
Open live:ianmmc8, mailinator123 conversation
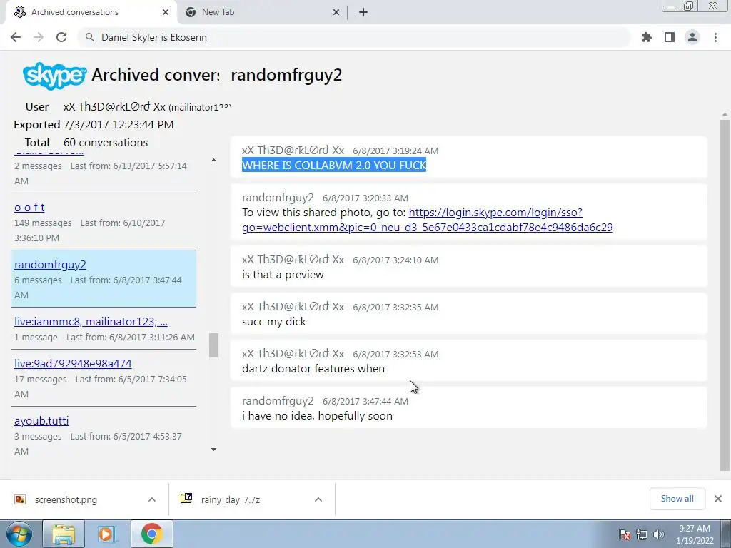click(x=91, y=322)
